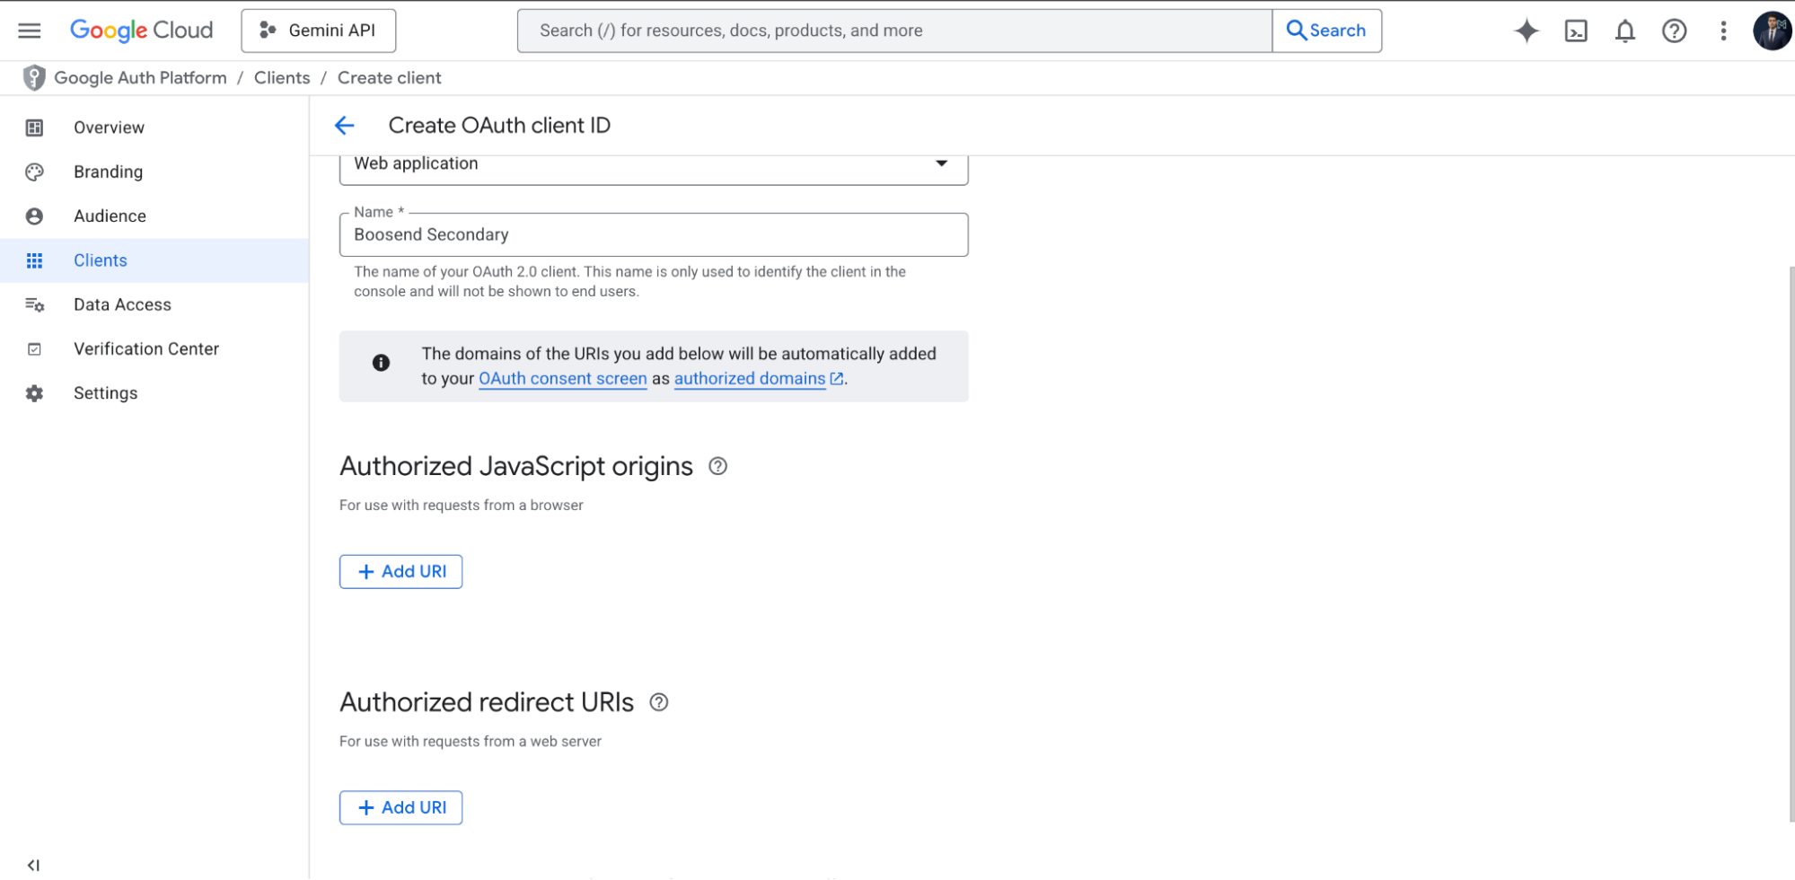Open the Settings gear in sidebar
Viewport: 1795px width, 880px height.
click(x=34, y=392)
